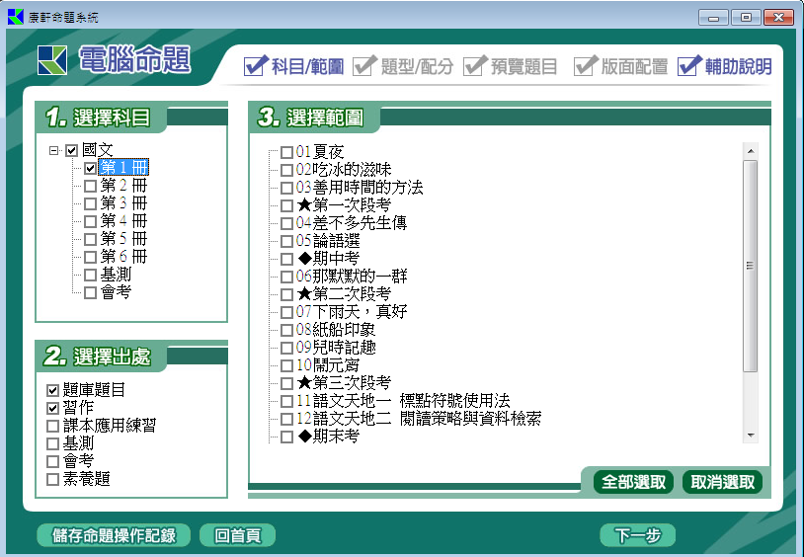
Task: Check ★第二次段考 range
Action: [286, 294]
